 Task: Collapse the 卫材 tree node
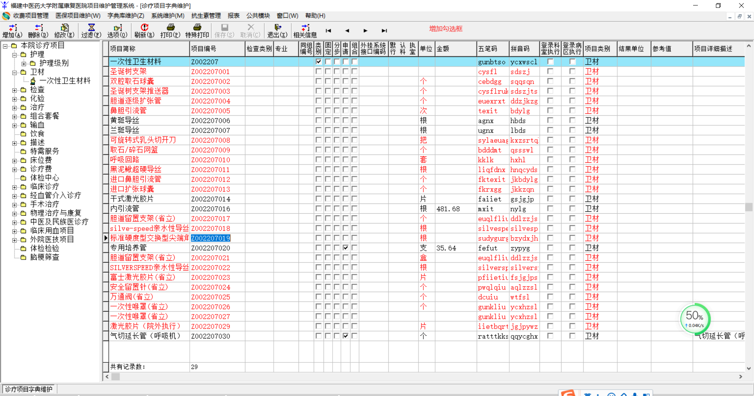(x=15, y=72)
